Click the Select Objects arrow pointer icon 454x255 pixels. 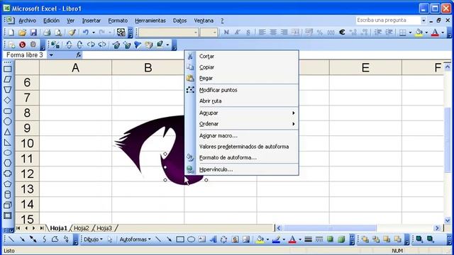pyautogui.click(x=109, y=239)
